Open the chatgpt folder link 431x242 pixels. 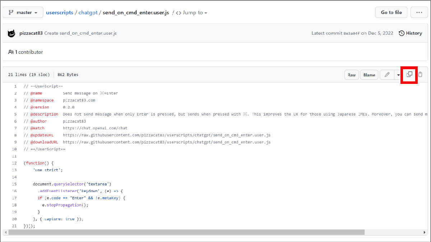88,13
